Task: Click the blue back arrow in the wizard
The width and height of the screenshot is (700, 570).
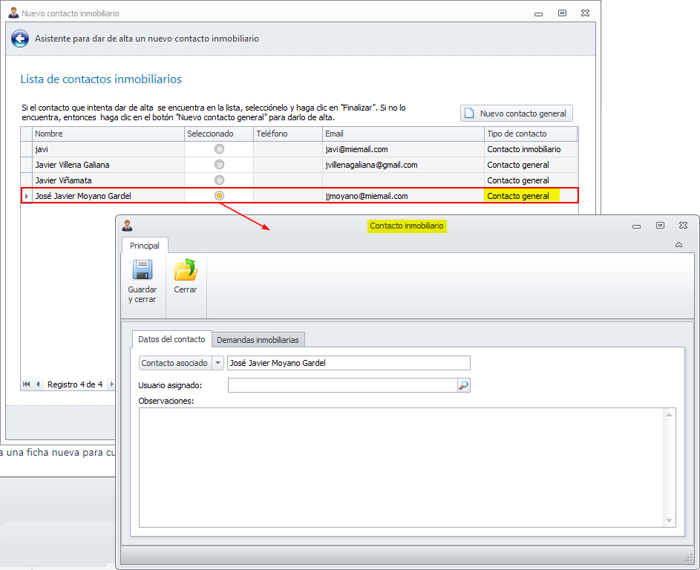Action: [20, 39]
